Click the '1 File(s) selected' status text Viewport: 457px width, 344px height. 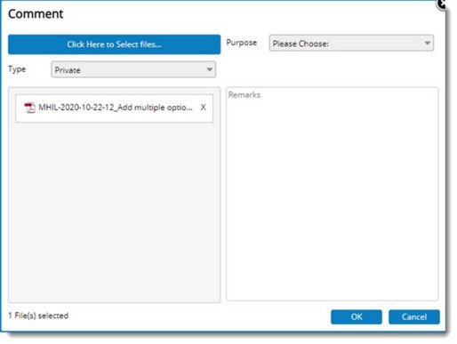pos(38,316)
